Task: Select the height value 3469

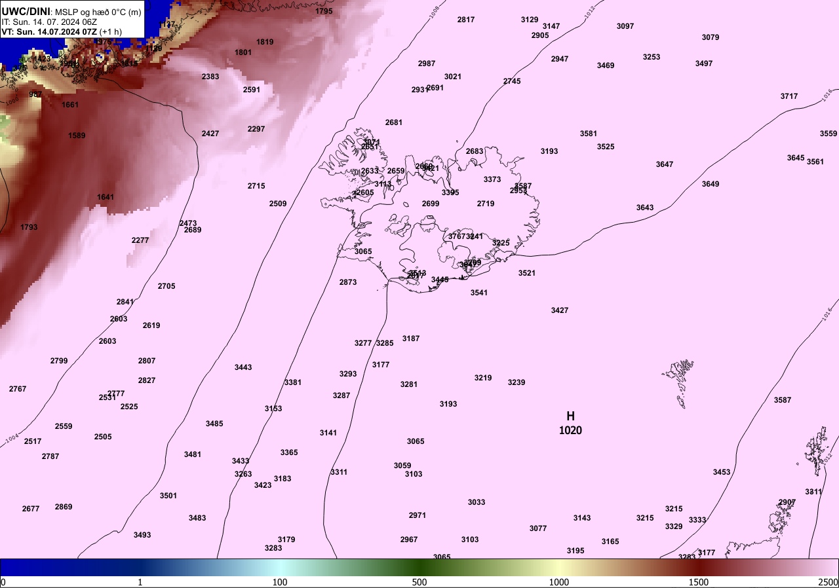Action: tap(606, 65)
